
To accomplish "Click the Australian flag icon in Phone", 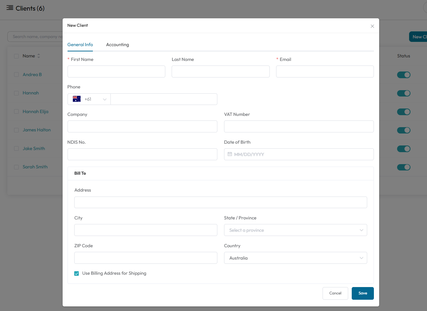I will [x=77, y=99].
